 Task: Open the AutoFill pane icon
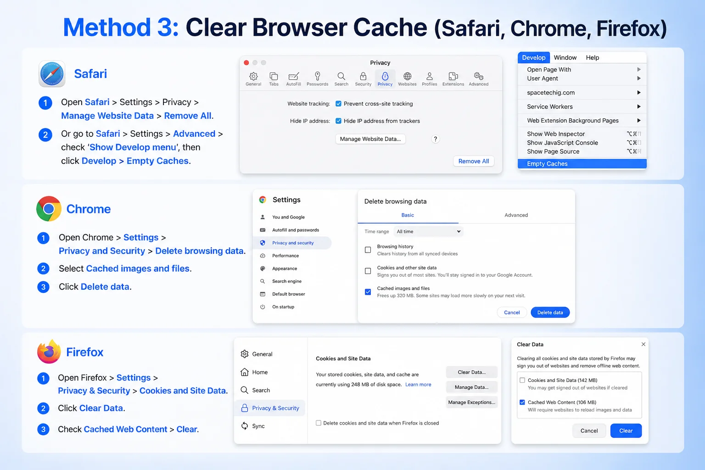click(x=293, y=79)
